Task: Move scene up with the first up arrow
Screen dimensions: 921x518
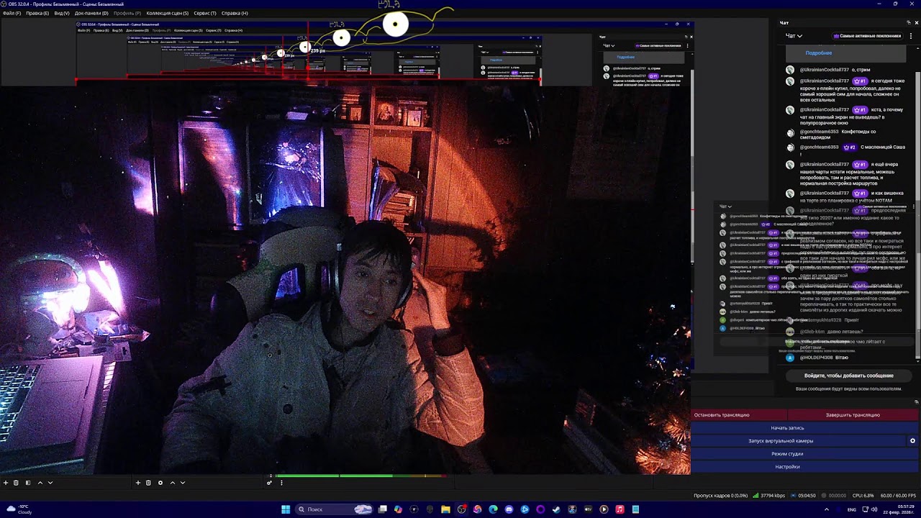Action: tap(40, 483)
